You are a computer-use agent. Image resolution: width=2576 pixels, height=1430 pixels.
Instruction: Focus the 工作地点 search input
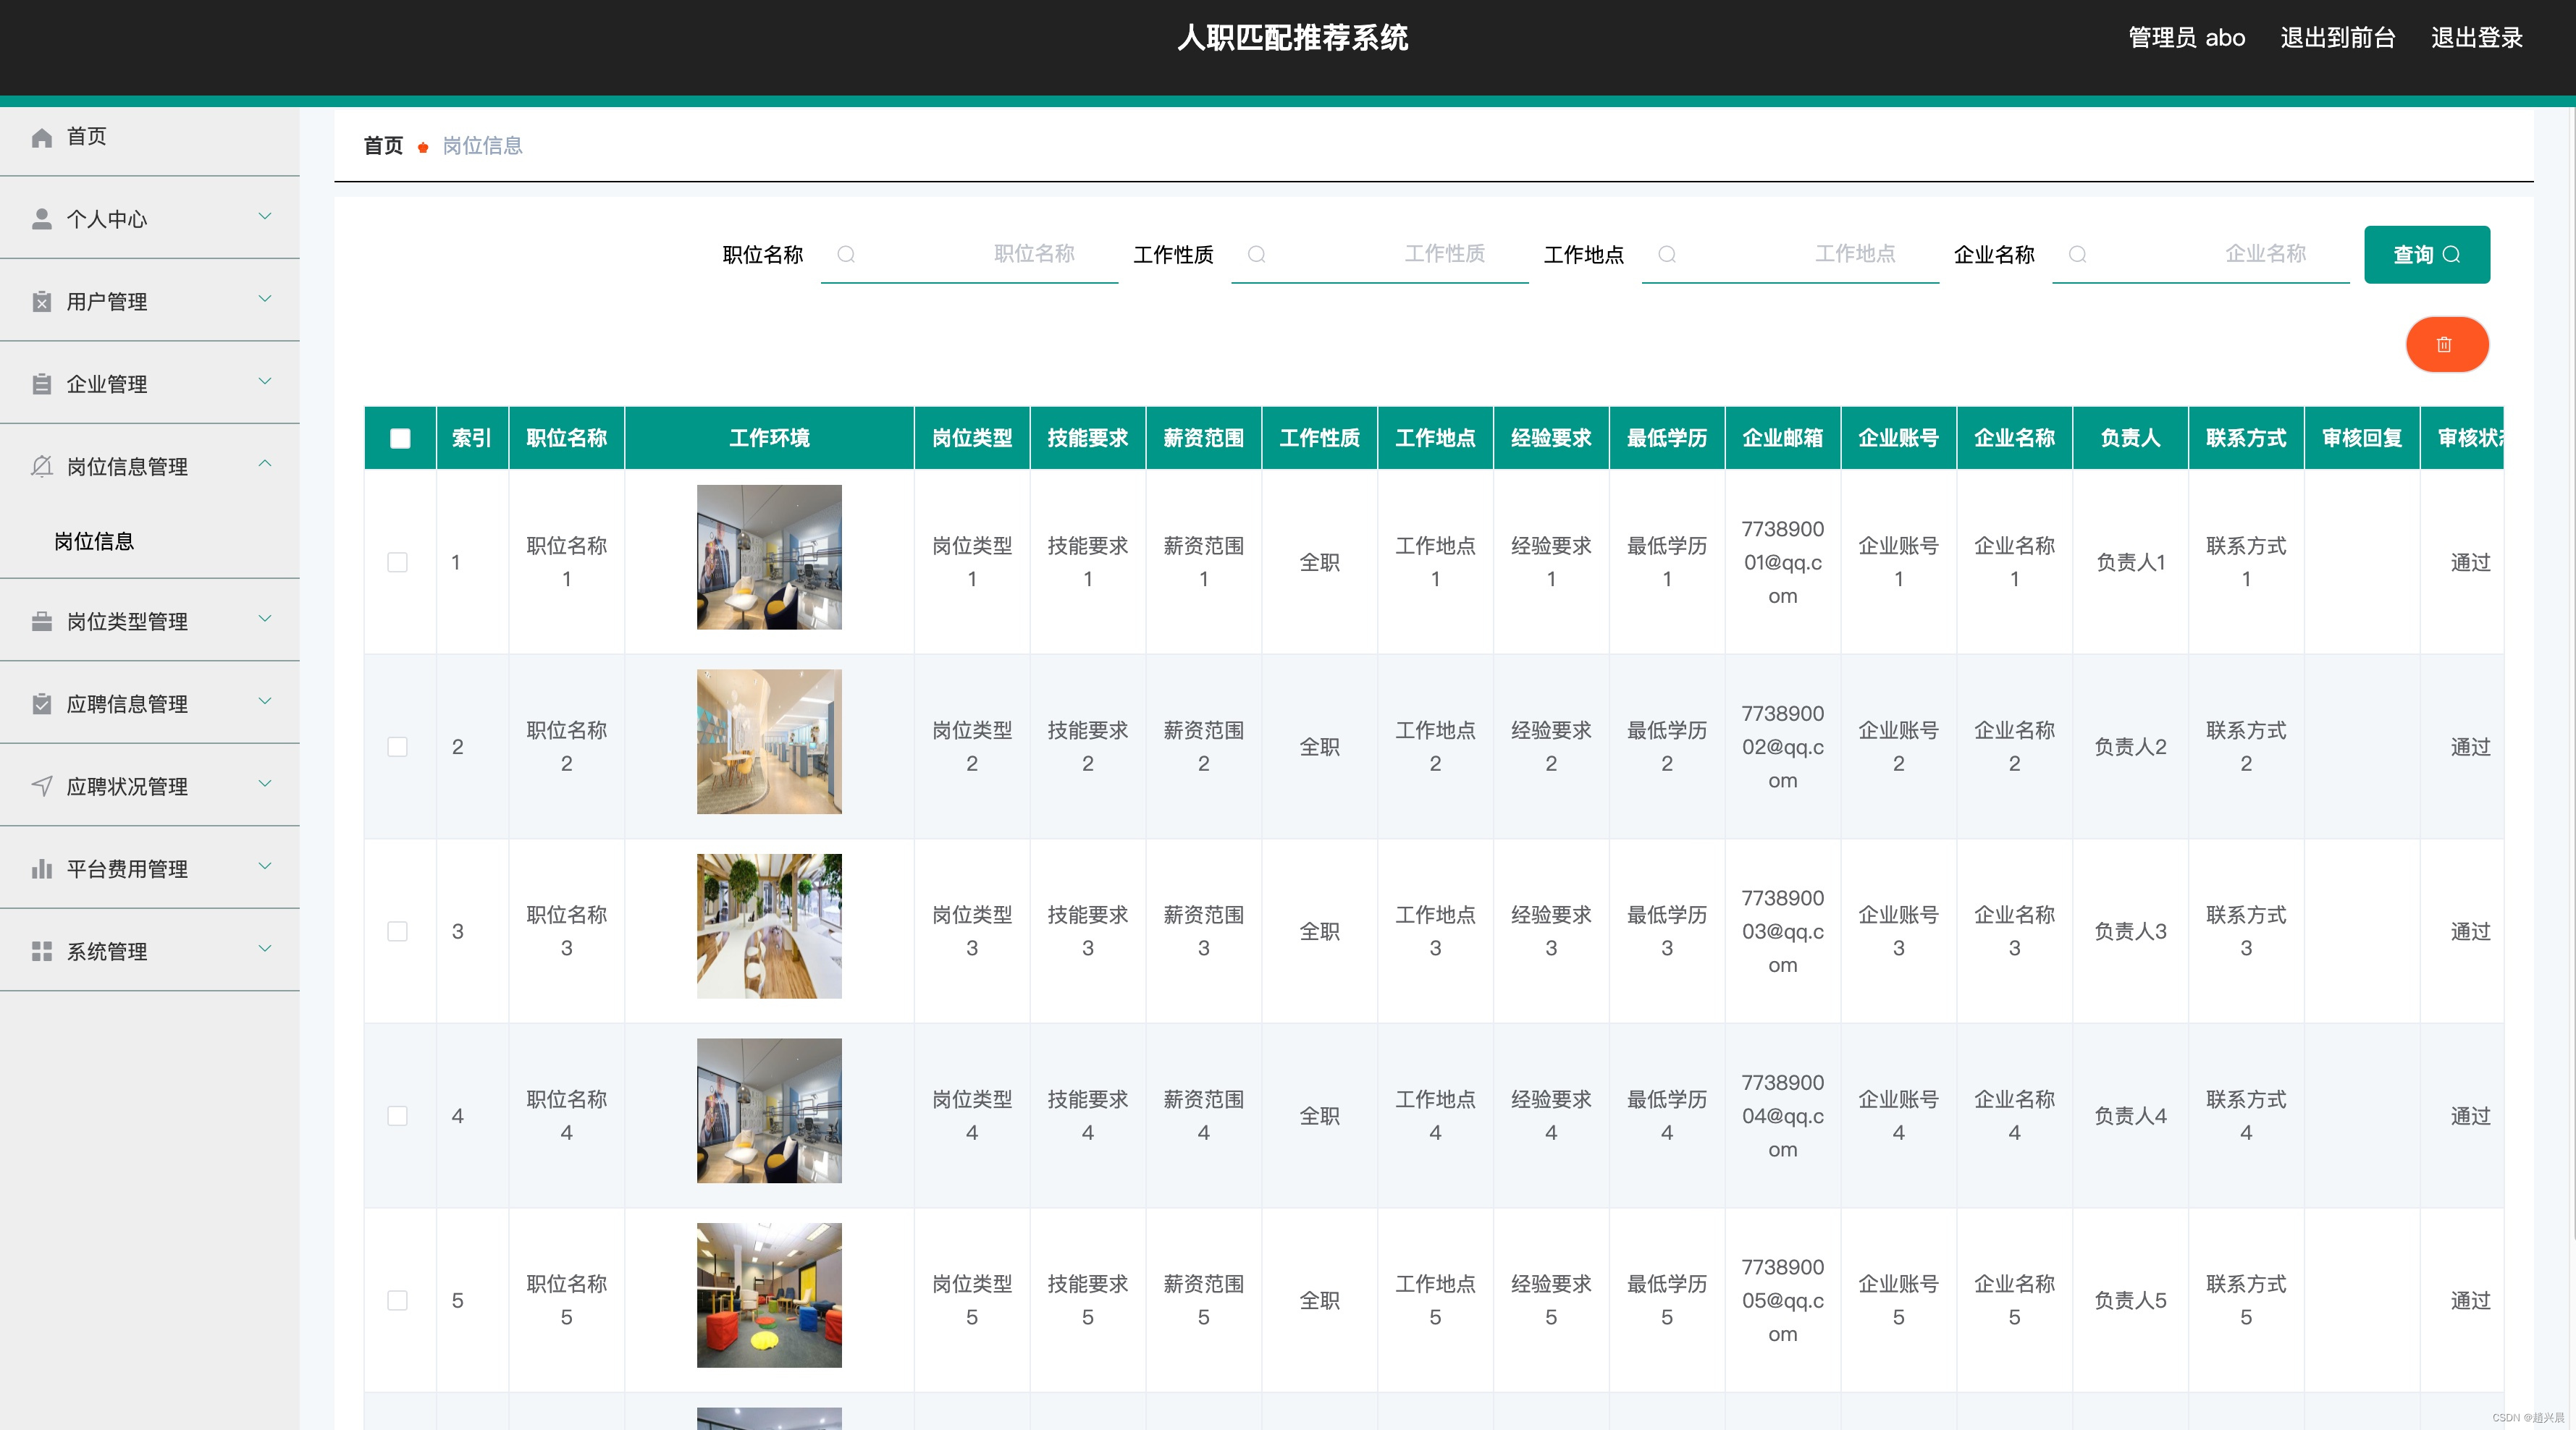click(1790, 255)
